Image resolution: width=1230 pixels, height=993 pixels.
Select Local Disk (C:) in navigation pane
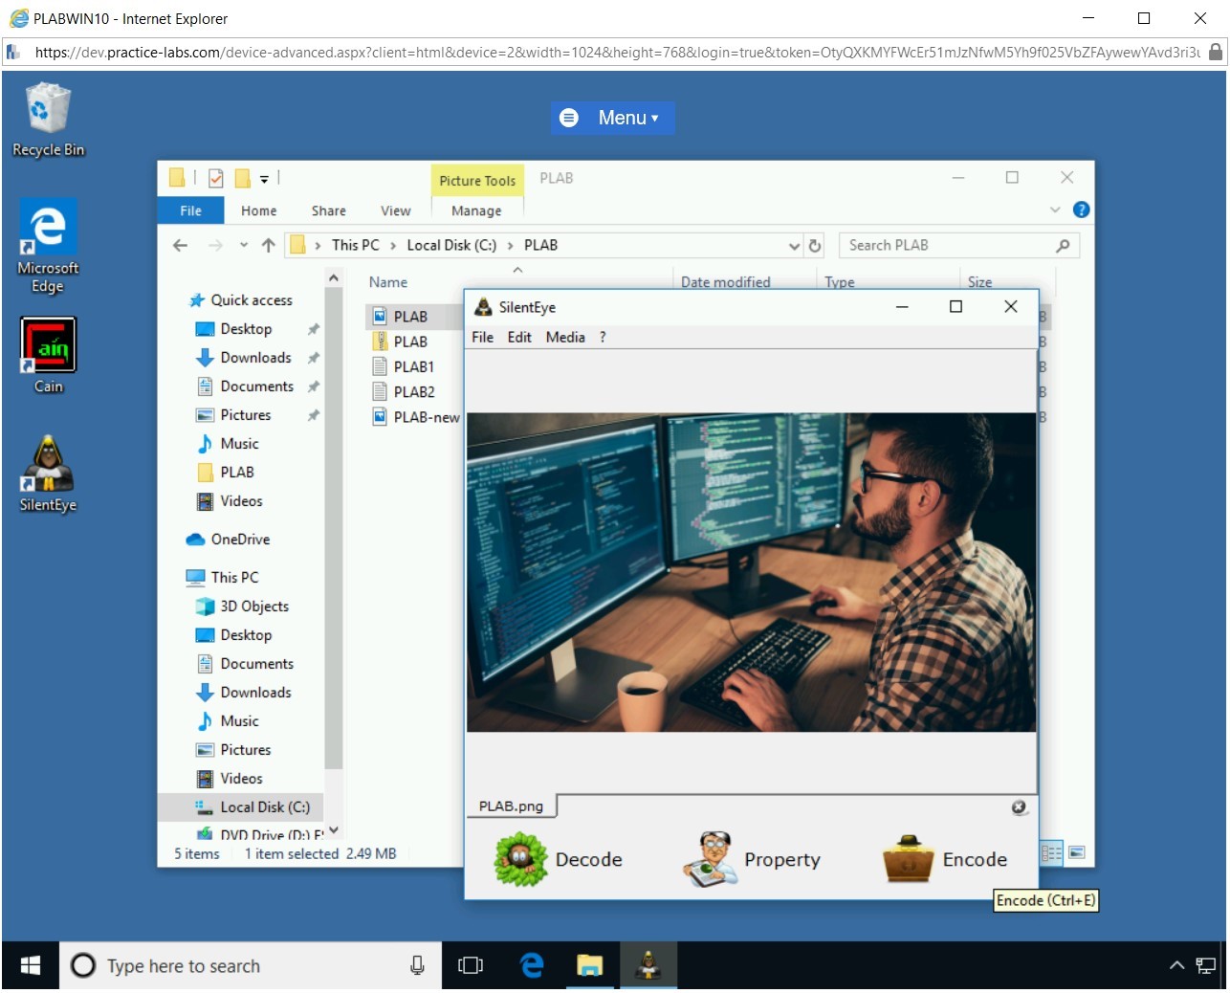264,807
